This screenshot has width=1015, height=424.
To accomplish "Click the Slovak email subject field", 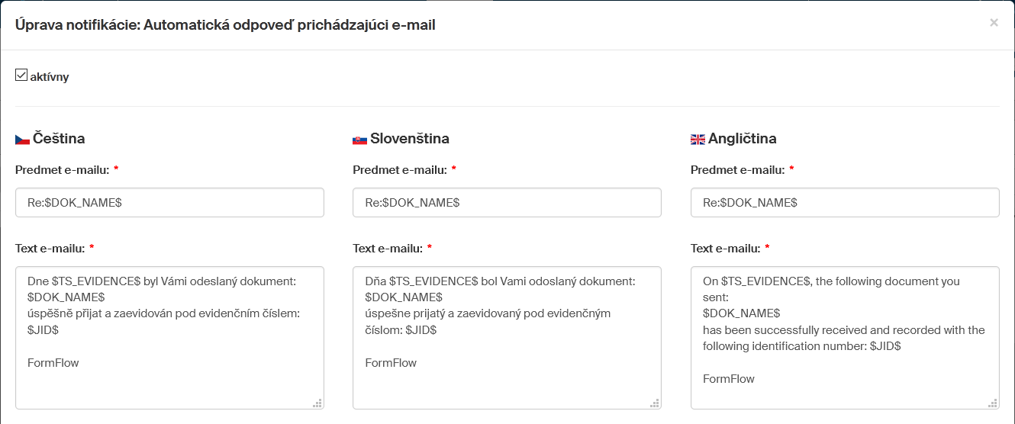I will pyautogui.click(x=507, y=203).
